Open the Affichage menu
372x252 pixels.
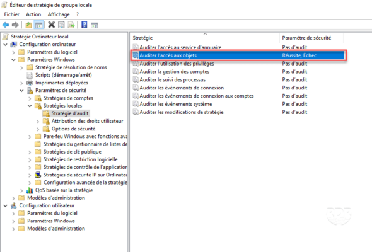click(x=59, y=14)
